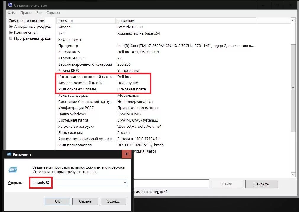Open the Справка menu
This screenshot has height=212, width=299.
53,13
